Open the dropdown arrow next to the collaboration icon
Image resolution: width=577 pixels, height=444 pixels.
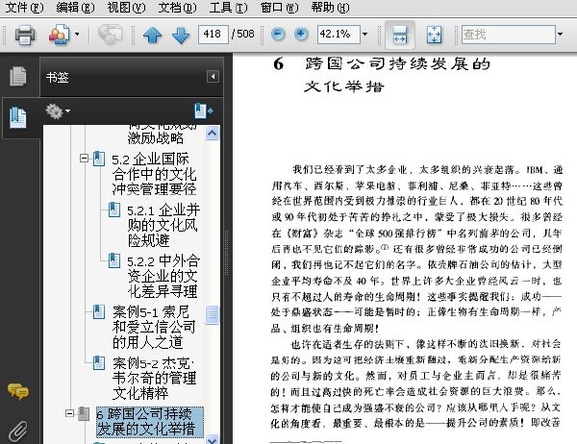pos(77,35)
